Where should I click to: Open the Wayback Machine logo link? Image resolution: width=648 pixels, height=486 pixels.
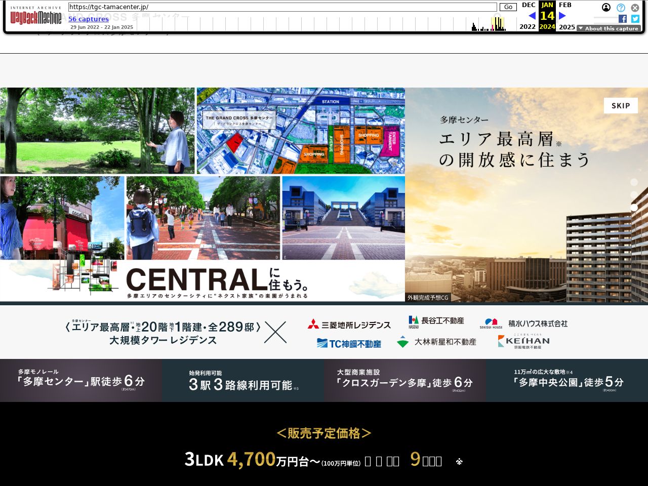click(36, 16)
